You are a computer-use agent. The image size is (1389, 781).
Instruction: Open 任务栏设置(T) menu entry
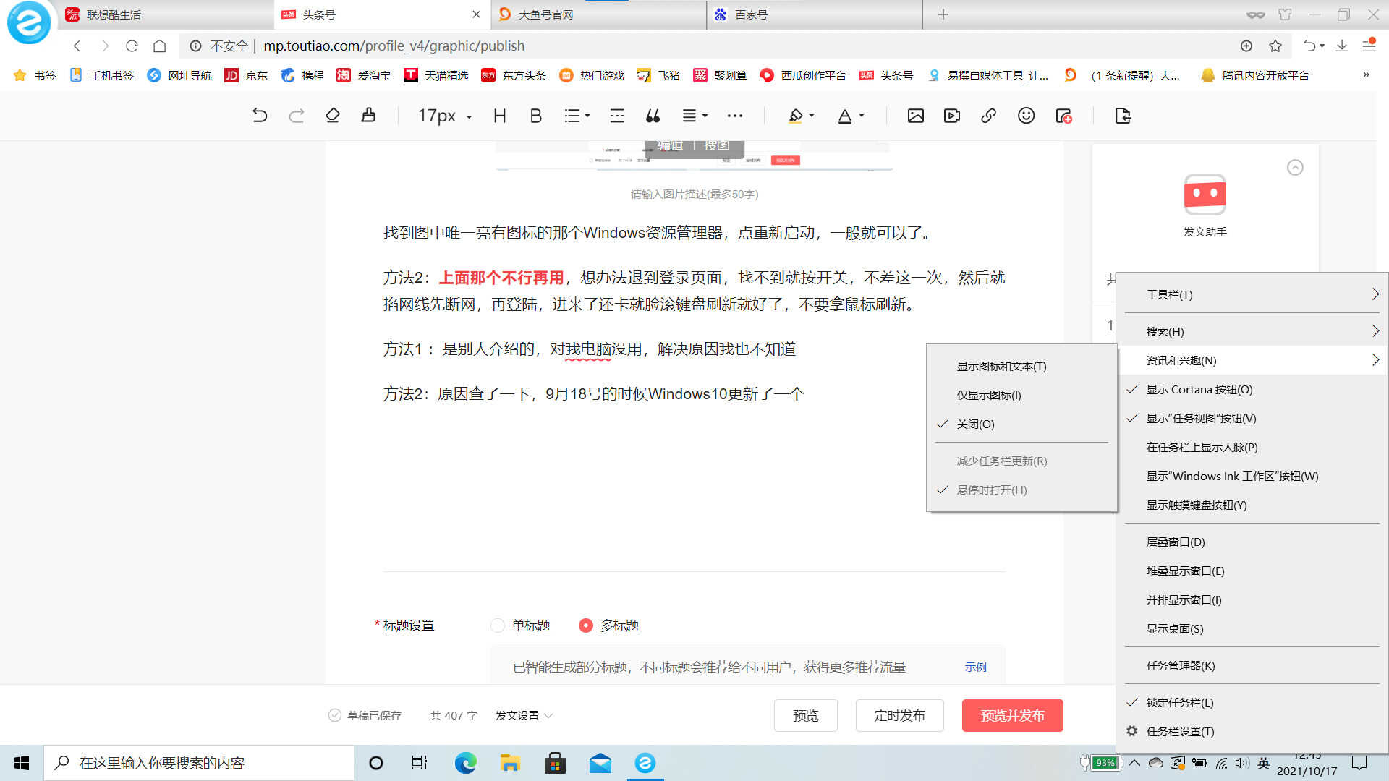click(1252, 731)
